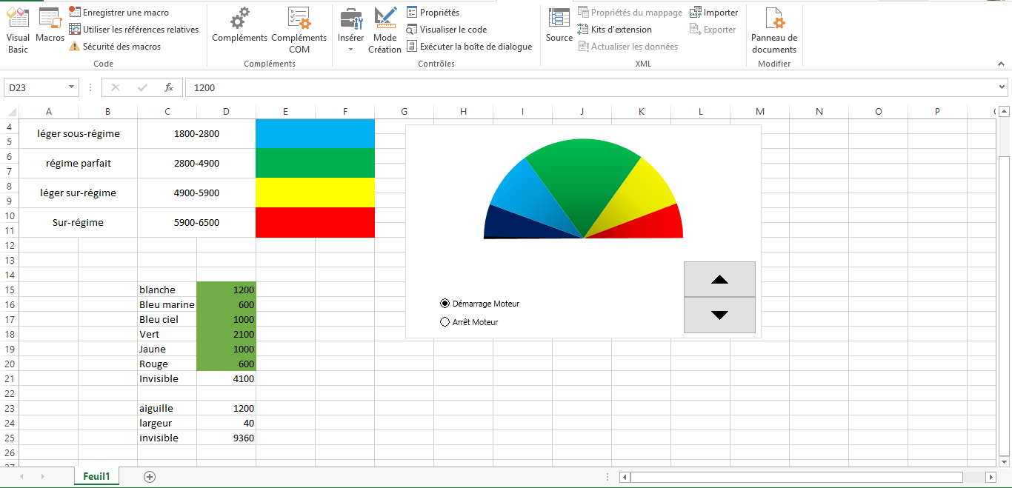Click the blue color cell beside 1800-2800

point(315,133)
